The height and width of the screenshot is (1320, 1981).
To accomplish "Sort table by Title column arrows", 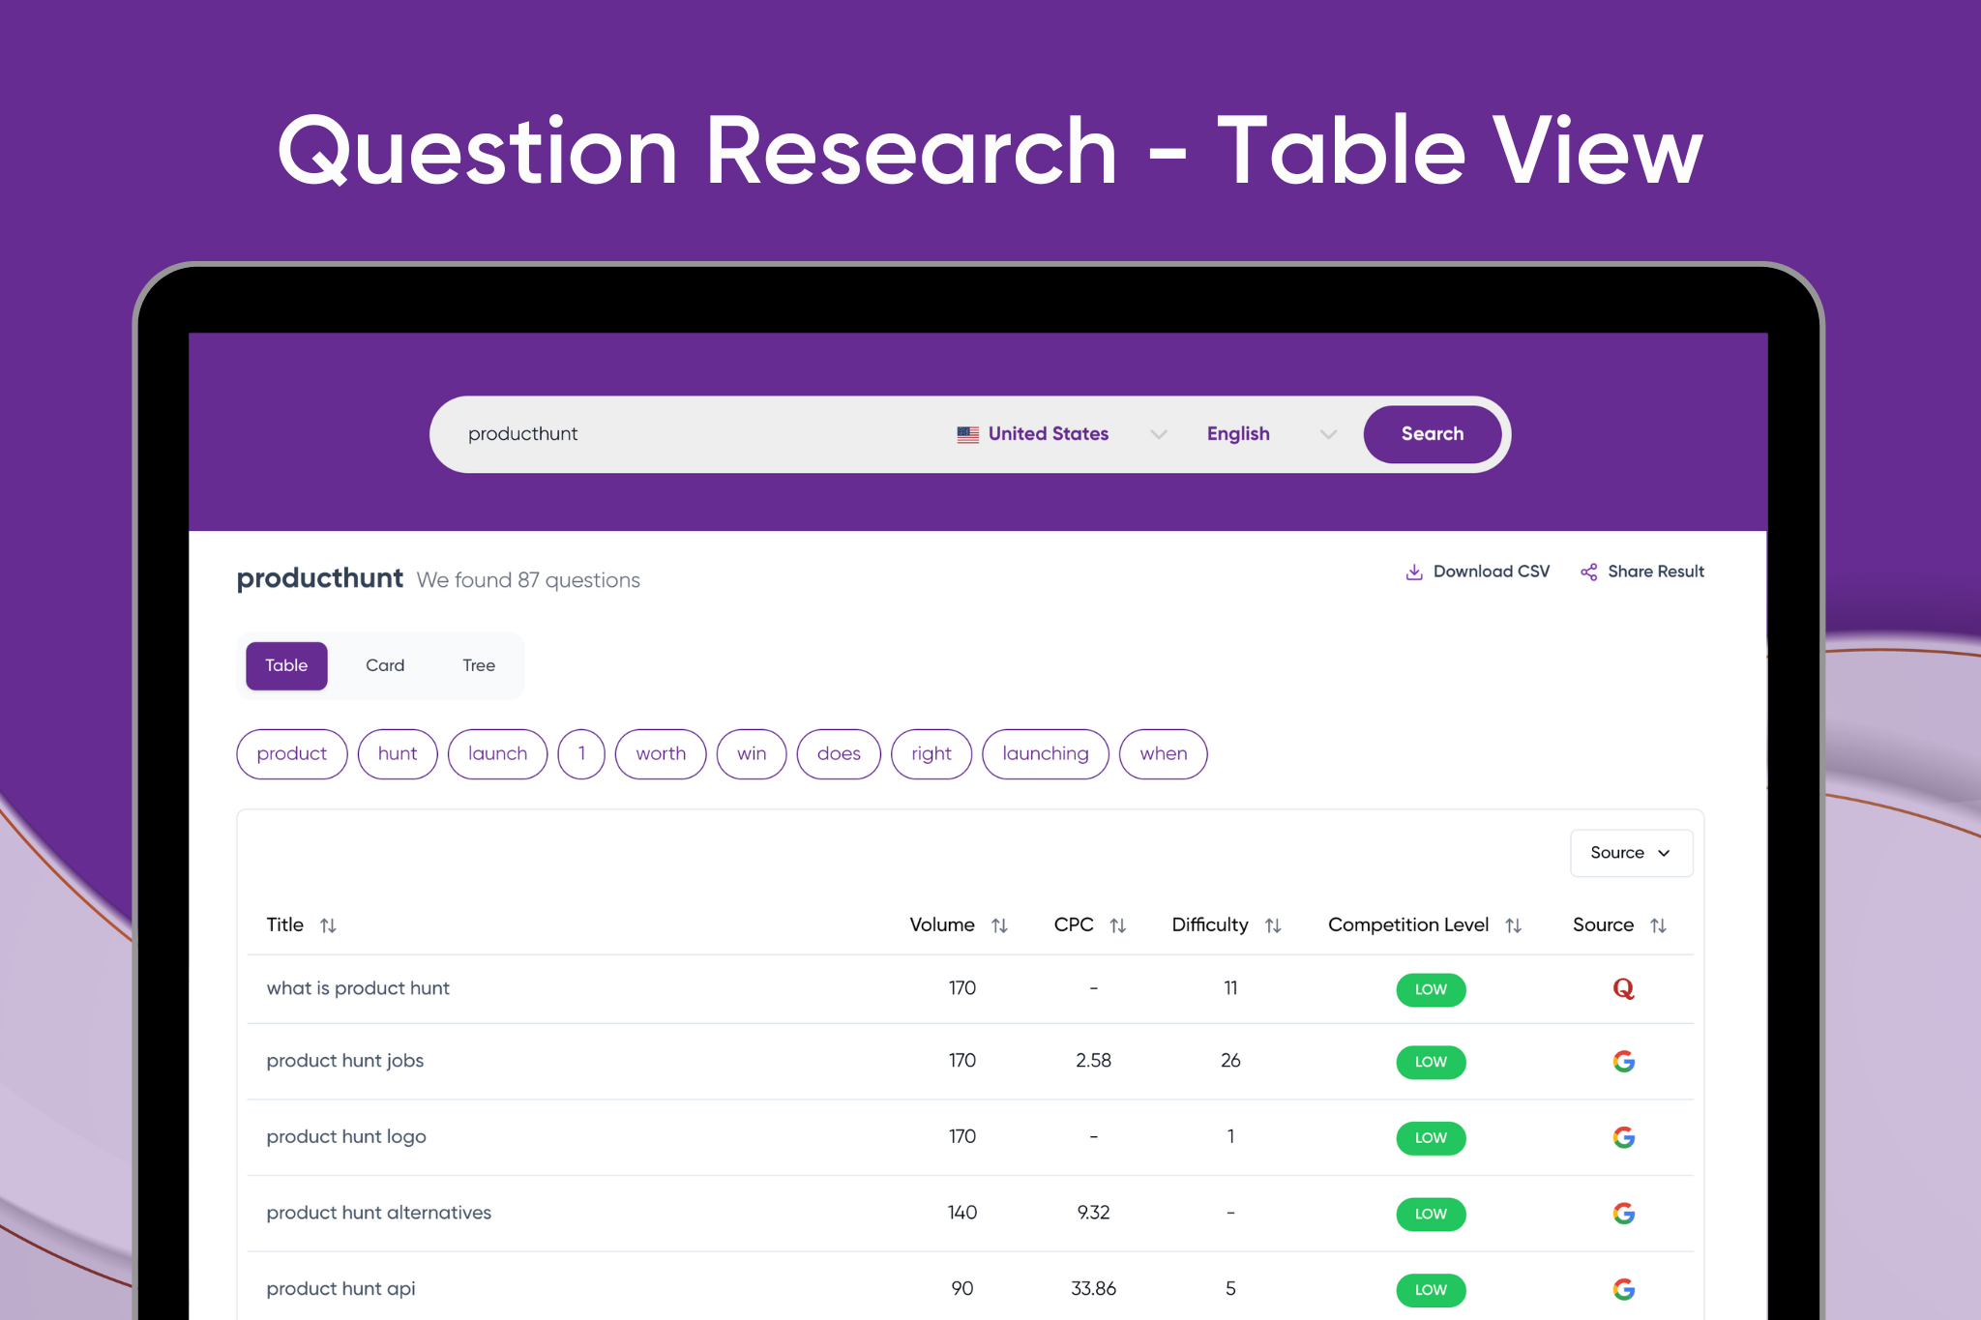I will [x=328, y=925].
